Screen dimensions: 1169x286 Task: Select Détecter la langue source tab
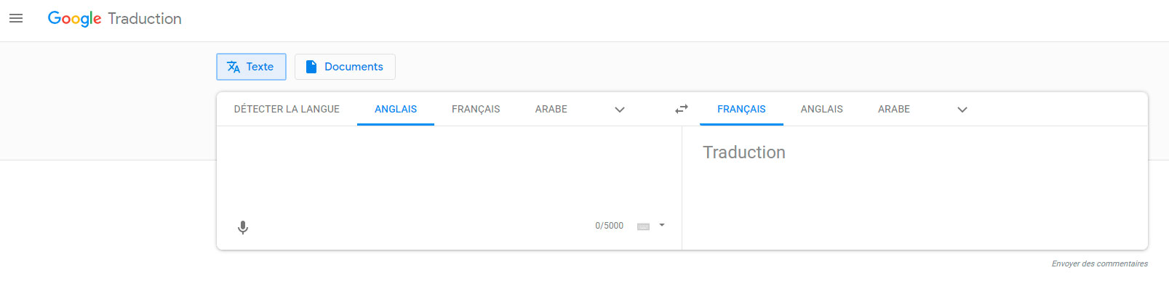(x=287, y=109)
